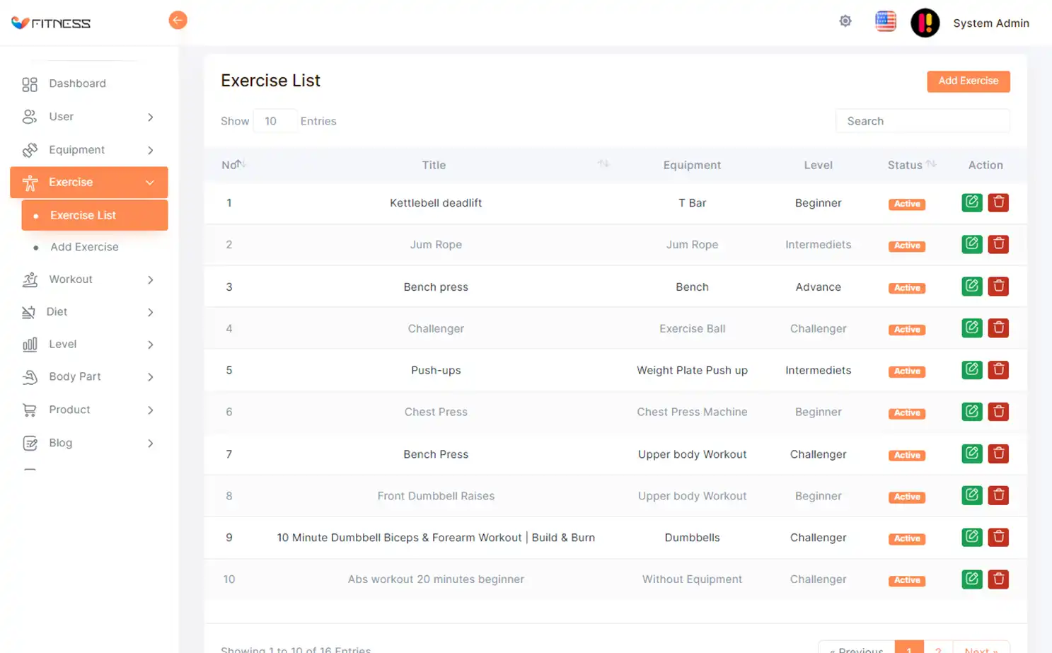This screenshot has height=653, width=1052.
Task: Open Dashboard from the sidebar
Action: pos(77,83)
